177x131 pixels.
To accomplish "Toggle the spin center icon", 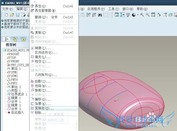I will coord(122,15).
